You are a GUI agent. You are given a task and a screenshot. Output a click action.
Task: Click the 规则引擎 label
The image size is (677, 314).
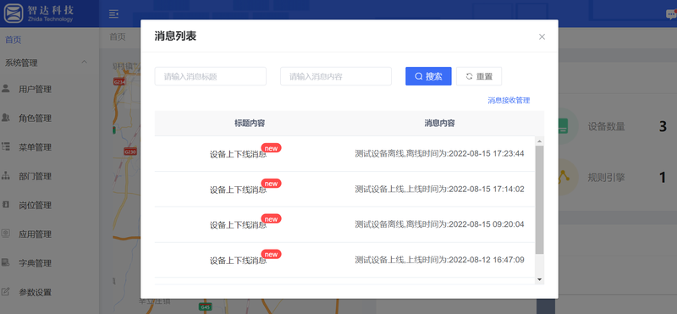point(606,178)
